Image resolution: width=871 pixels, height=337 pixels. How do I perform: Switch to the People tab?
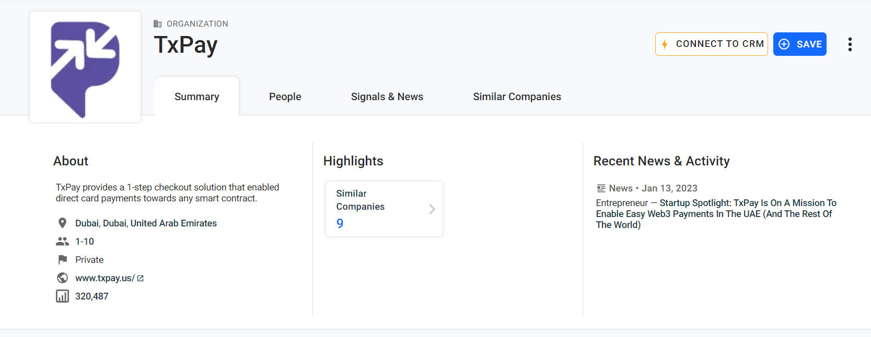click(285, 97)
